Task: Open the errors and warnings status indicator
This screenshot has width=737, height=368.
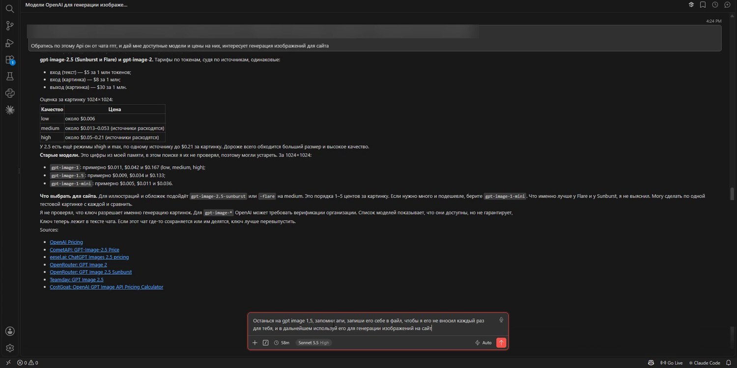Action: tap(28, 363)
